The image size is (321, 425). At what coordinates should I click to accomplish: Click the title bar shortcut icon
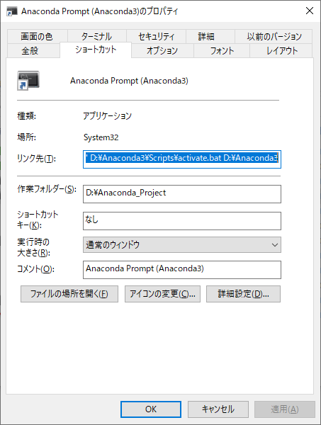click(12, 11)
